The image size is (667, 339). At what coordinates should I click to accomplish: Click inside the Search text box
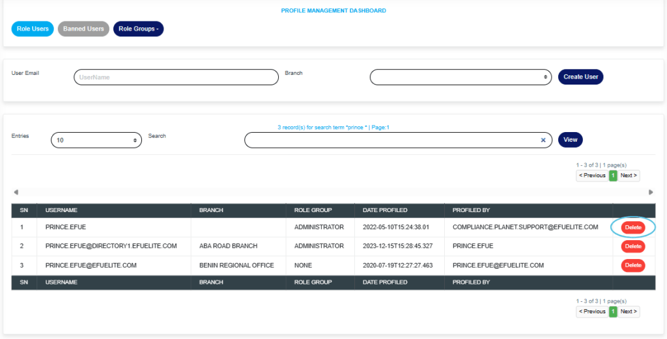391,140
